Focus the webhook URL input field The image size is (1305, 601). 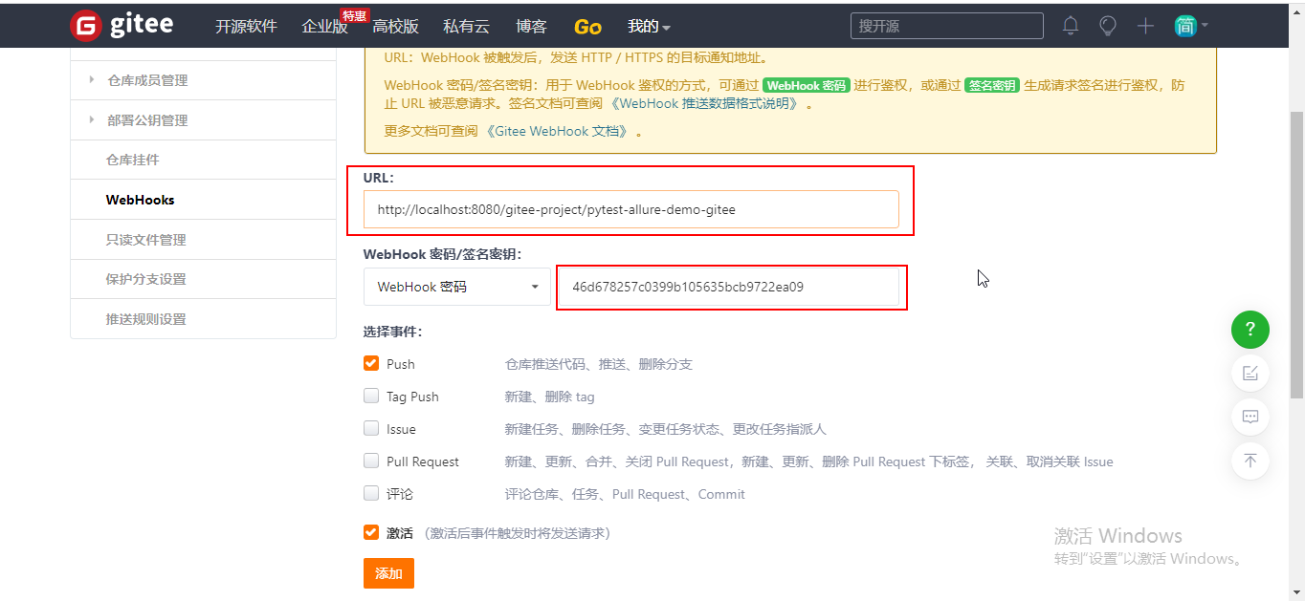coord(631,209)
